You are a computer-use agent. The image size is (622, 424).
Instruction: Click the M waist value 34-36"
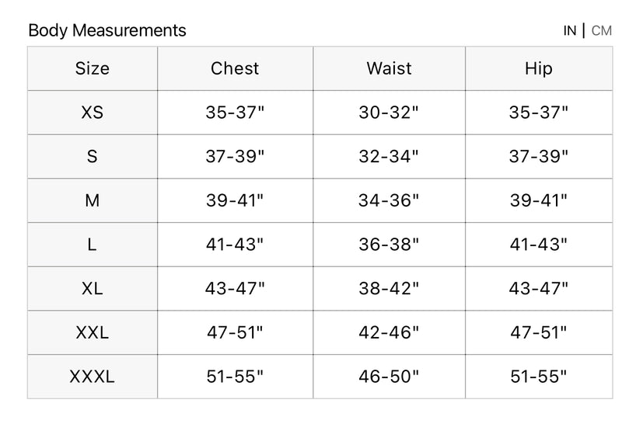389,201
